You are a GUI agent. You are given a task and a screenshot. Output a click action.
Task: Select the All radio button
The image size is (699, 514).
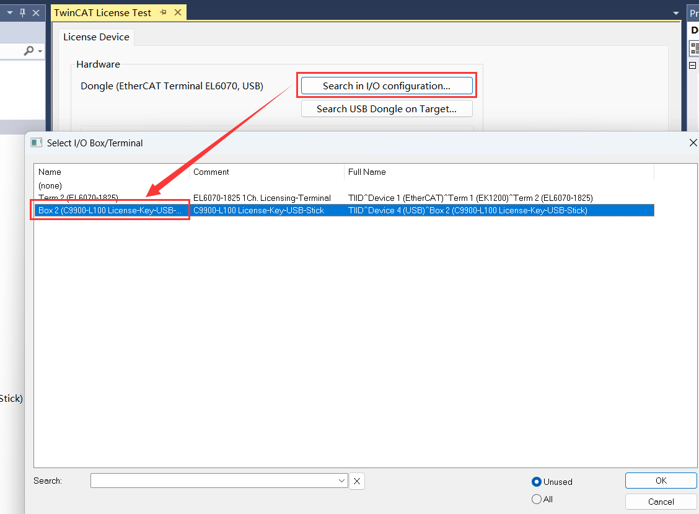click(537, 499)
